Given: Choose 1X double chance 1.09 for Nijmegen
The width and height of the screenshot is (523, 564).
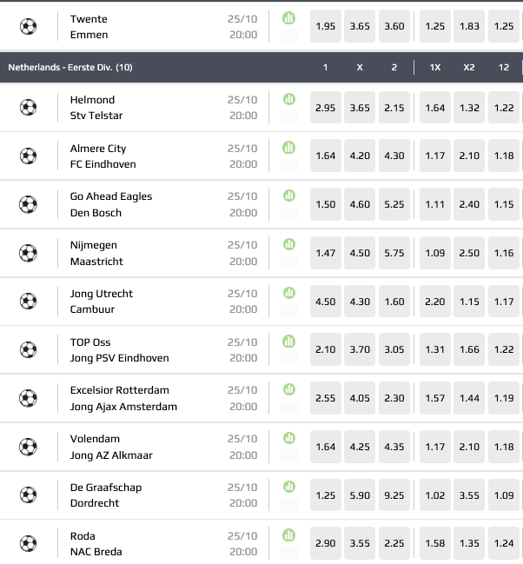Looking at the screenshot, I should coord(435,253).
